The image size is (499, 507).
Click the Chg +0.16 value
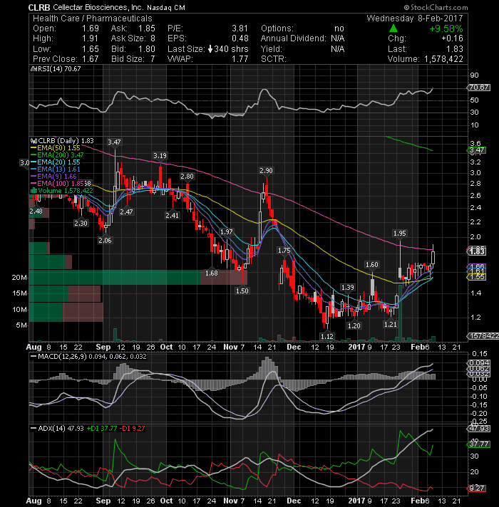(x=453, y=38)
